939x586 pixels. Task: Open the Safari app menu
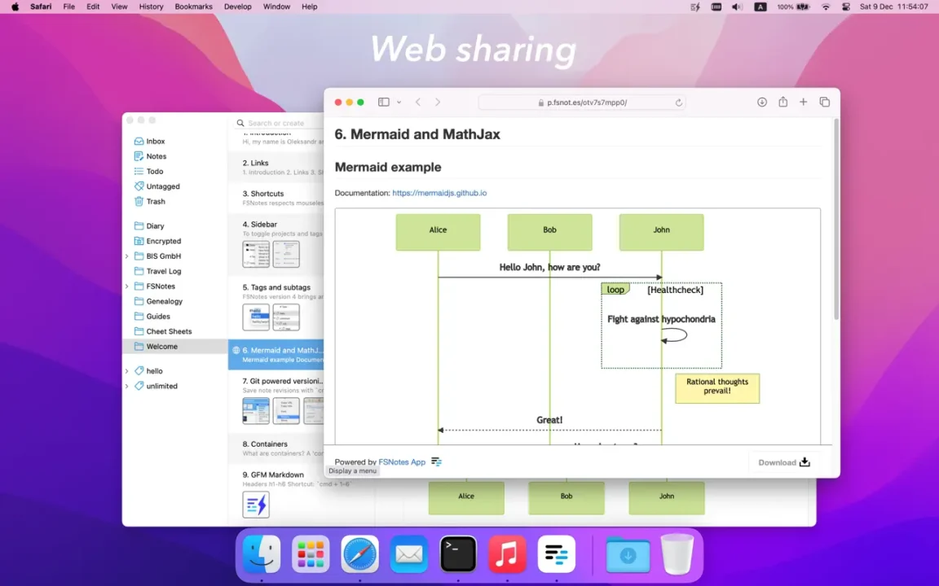pos(41,7)
